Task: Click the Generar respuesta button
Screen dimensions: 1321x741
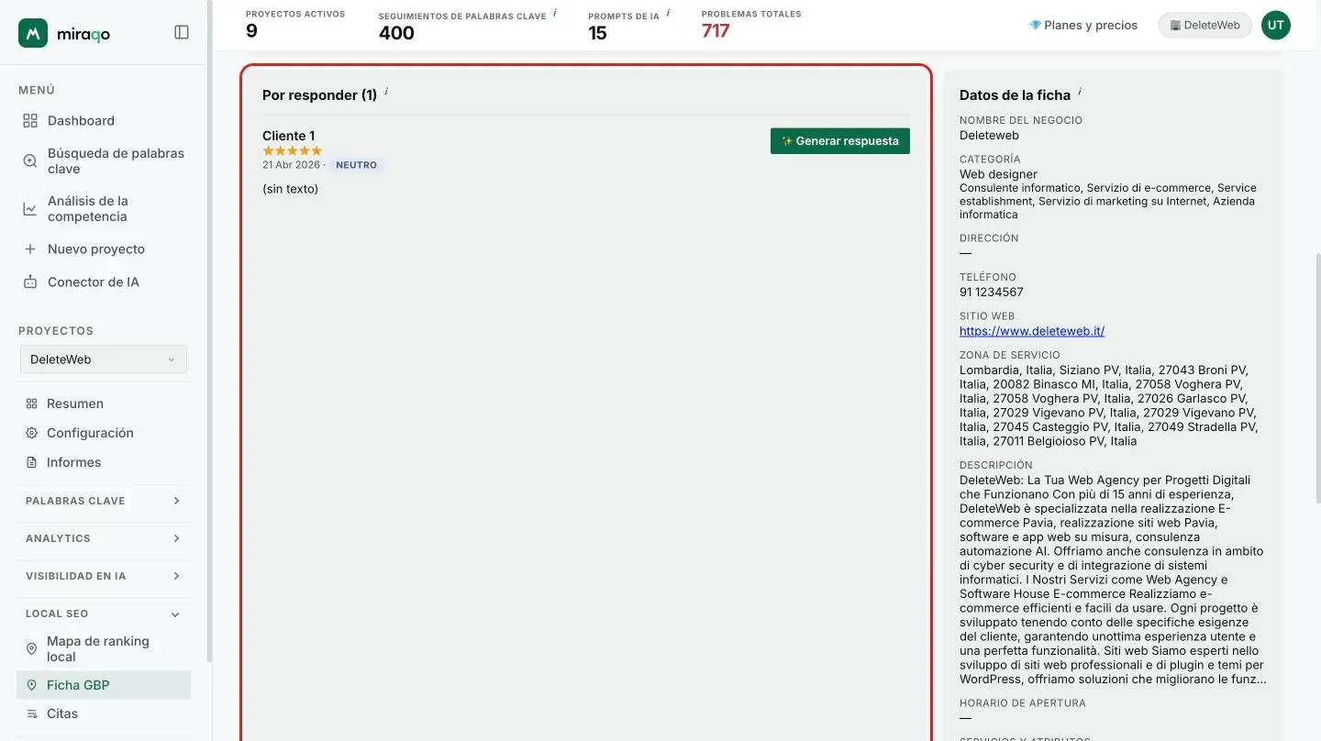Action: [x=840, y=141]
